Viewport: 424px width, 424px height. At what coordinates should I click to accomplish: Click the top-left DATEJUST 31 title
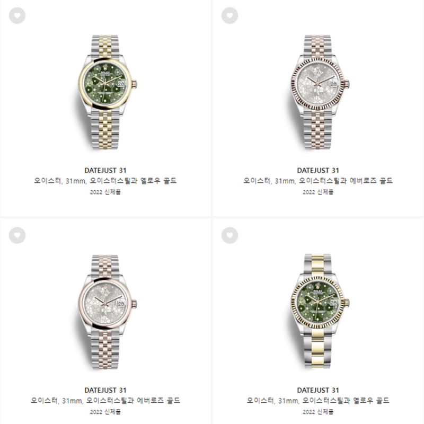105,170
